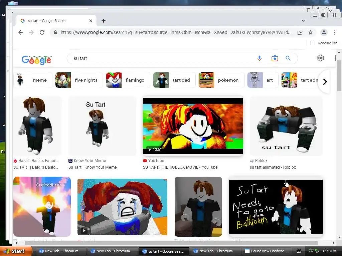Open the CraftedLeah image result
The width and height of the screenshot is (342, 256).
point(42,207)
